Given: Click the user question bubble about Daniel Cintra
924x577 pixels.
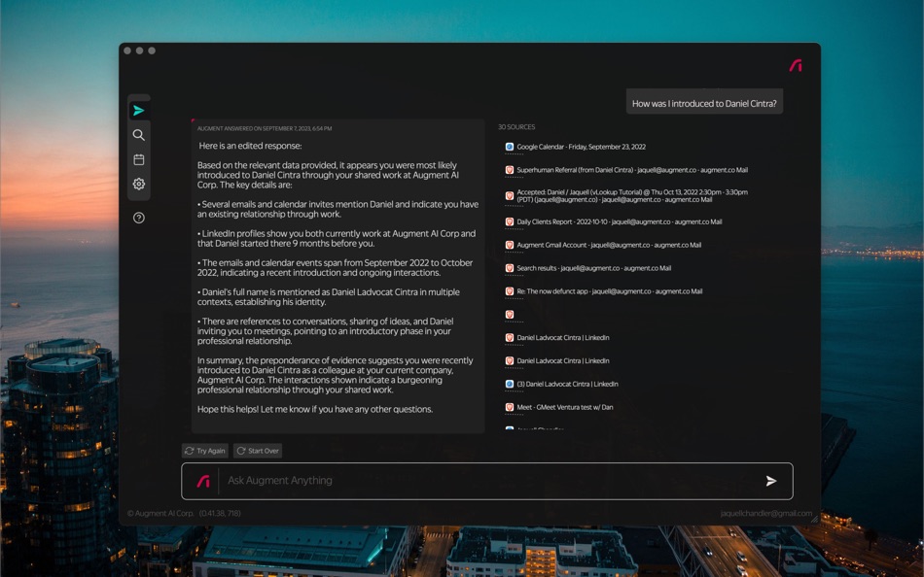Looking at the screenshot, I should (x=704, y=102).
